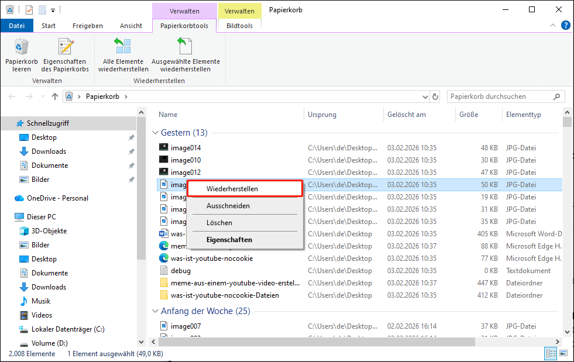Click Alle Elemente wiederherstellen icon
574x362 pixels.
tap(123, 47)
